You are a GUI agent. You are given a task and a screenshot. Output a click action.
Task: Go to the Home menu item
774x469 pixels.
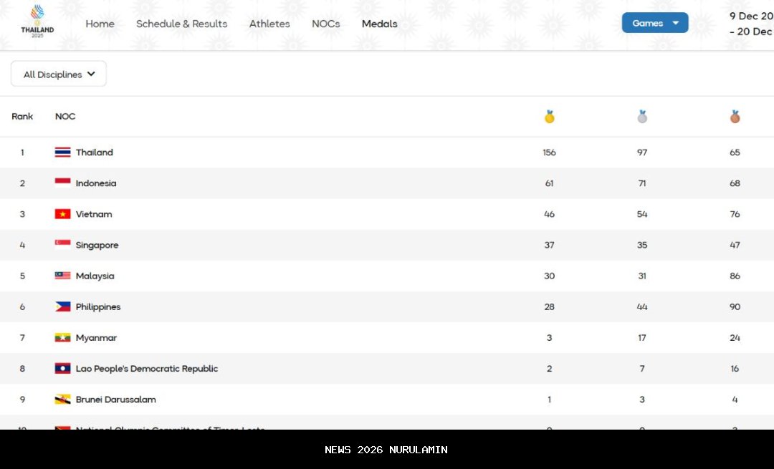click(100, 24)
